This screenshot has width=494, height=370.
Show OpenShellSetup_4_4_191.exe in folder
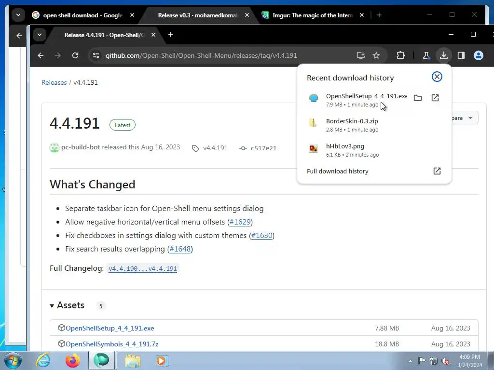click(417, 98)
